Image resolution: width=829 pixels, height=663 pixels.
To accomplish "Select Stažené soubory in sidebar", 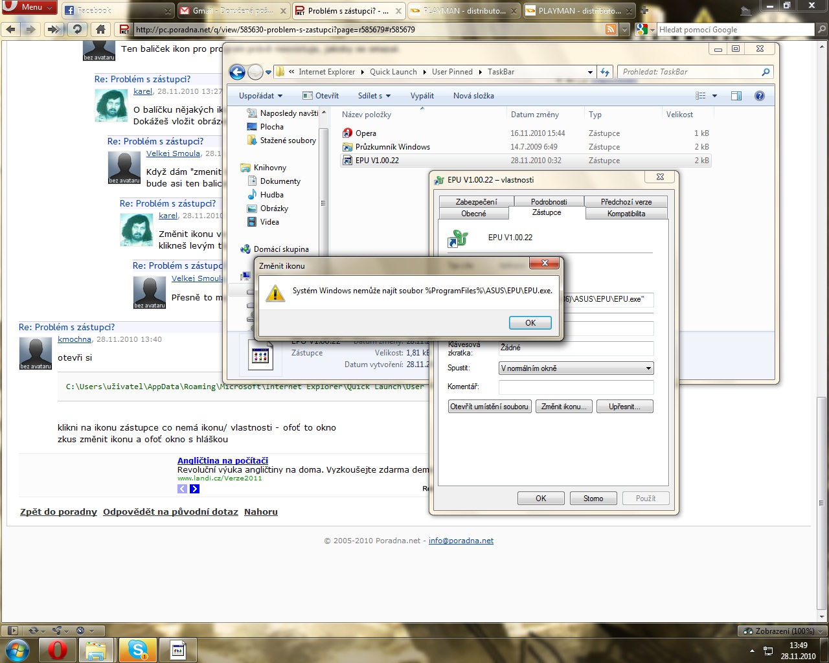I will 288,140.
